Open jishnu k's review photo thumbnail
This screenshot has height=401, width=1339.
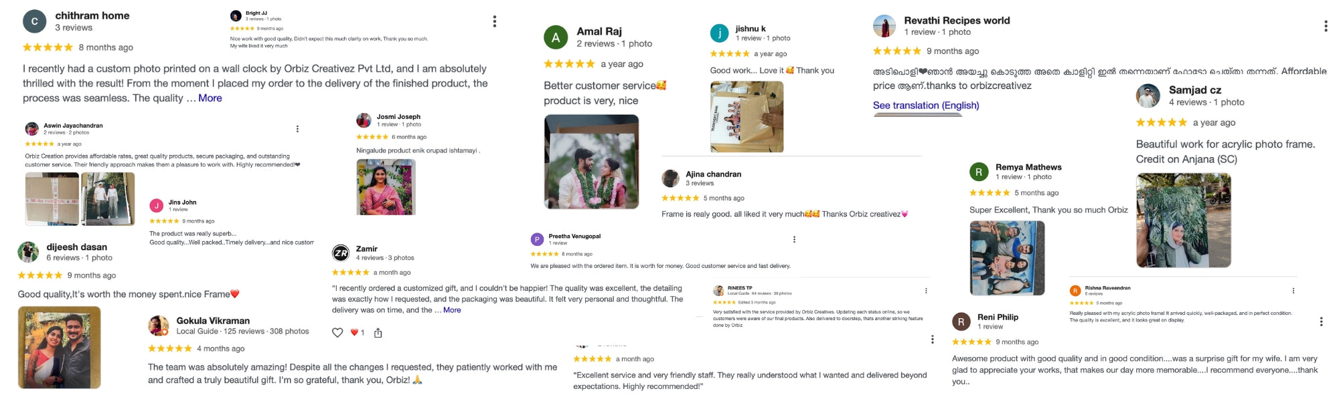point(746,117)
